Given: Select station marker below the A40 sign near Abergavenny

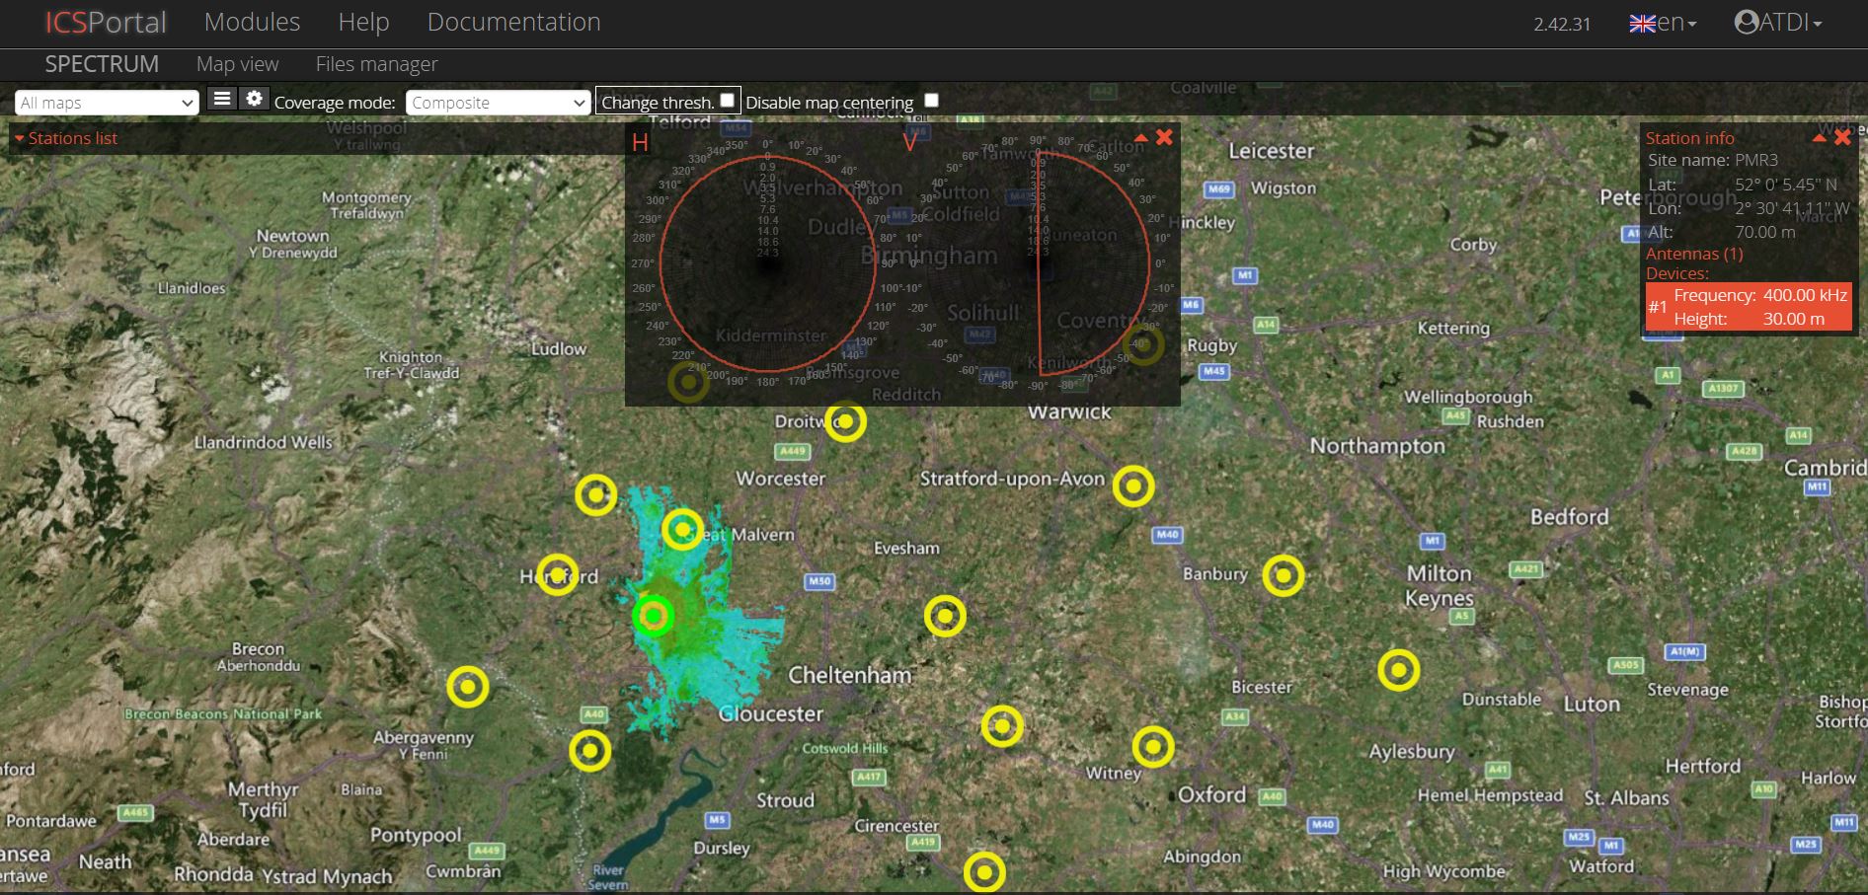Looking at the screenshot, I should (590, 751).
